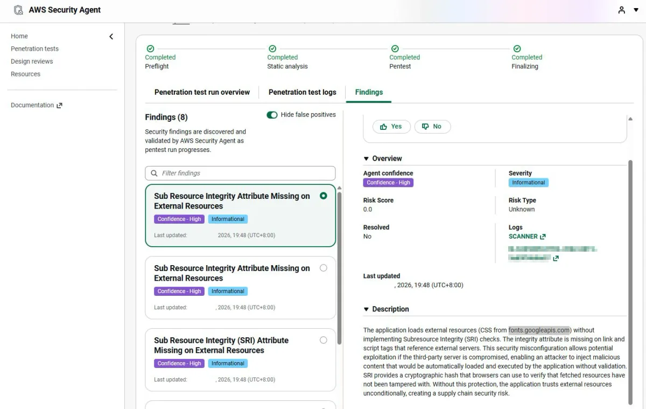Click the Pentest completed checkmark icon

tap(395, 48)
